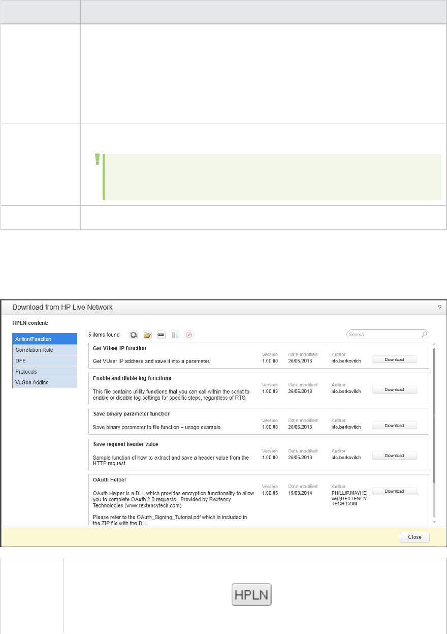Viewport: 447px width, 634px height.
Task: Download Save binary parameter function
Action: point(394,426)
